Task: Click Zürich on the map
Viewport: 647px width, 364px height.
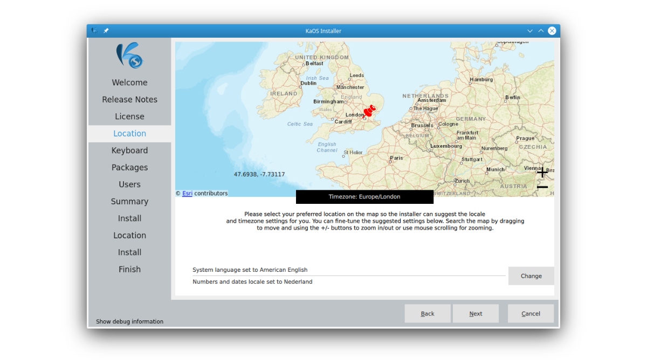Action: coord(462,181)
